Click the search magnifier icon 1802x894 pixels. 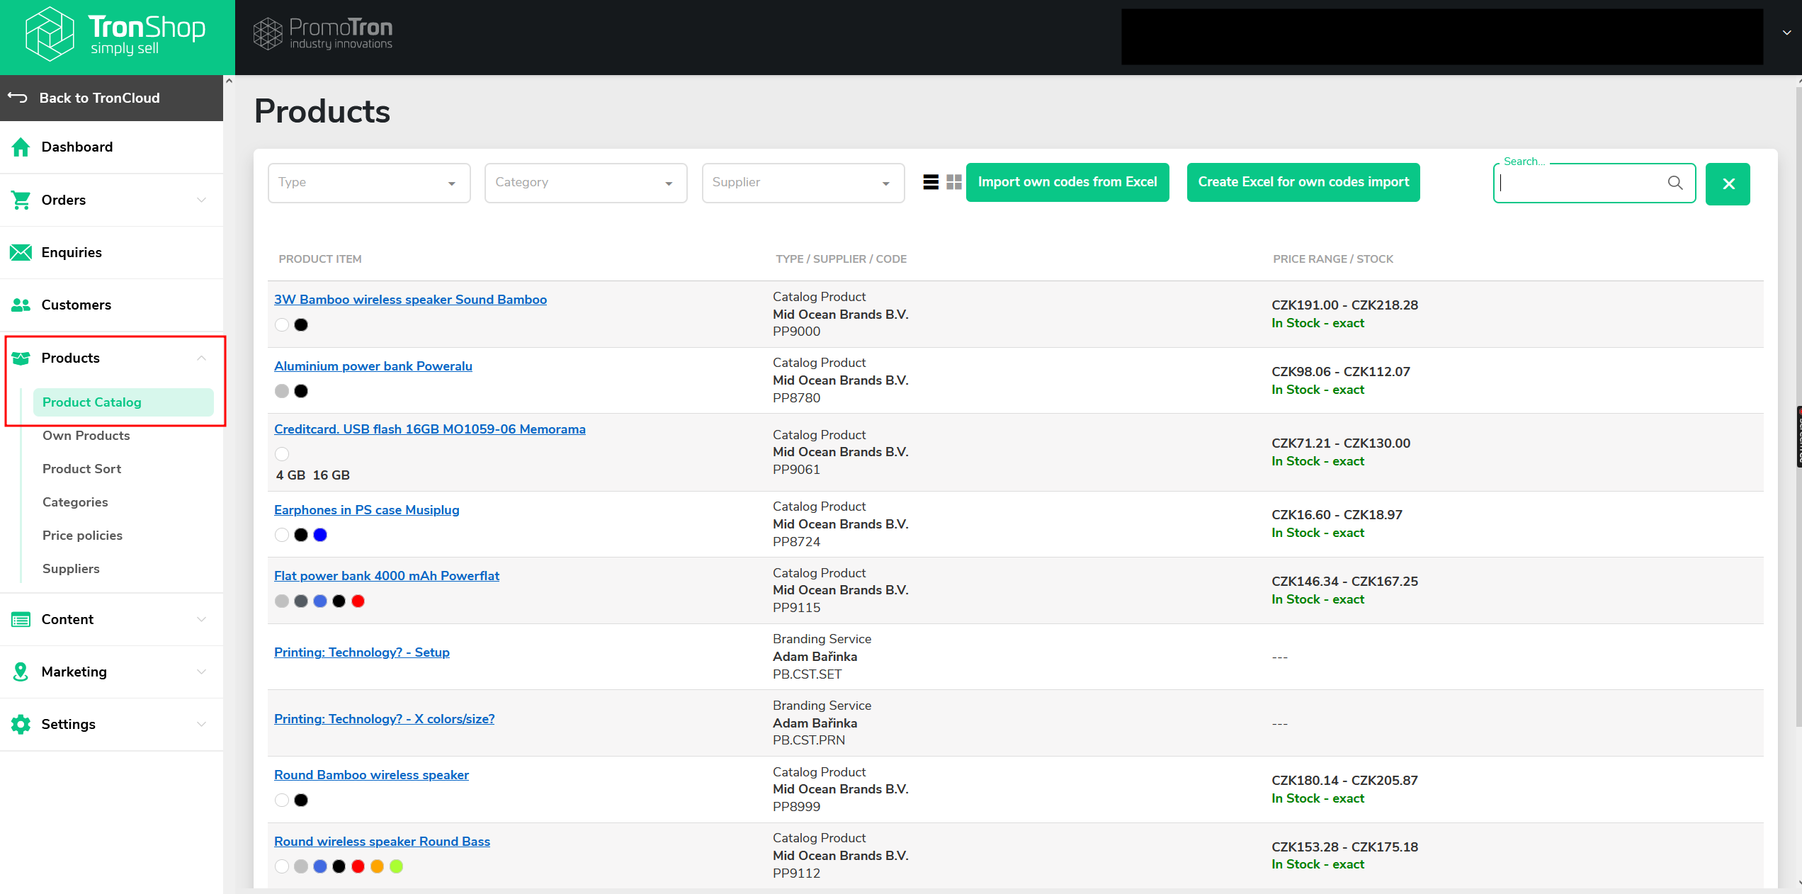[1675, 183]
